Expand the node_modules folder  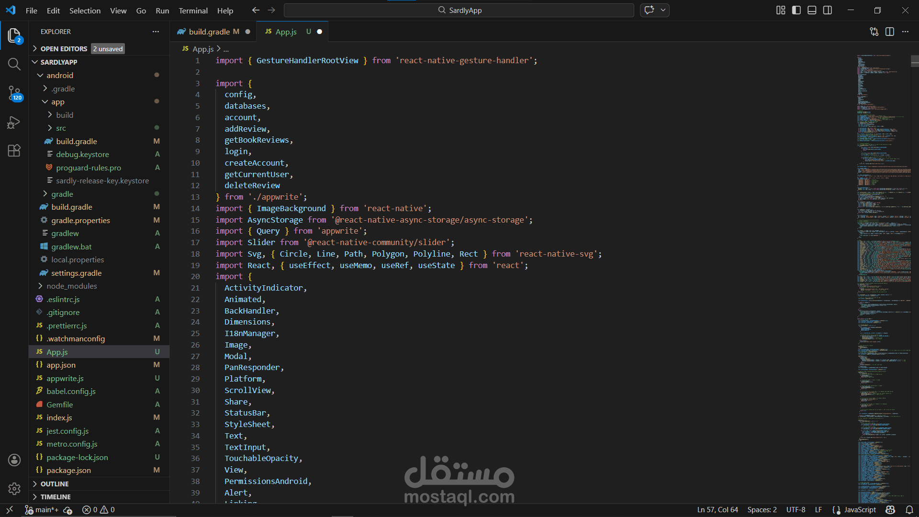pyautogui.click(x=71, y=286)
